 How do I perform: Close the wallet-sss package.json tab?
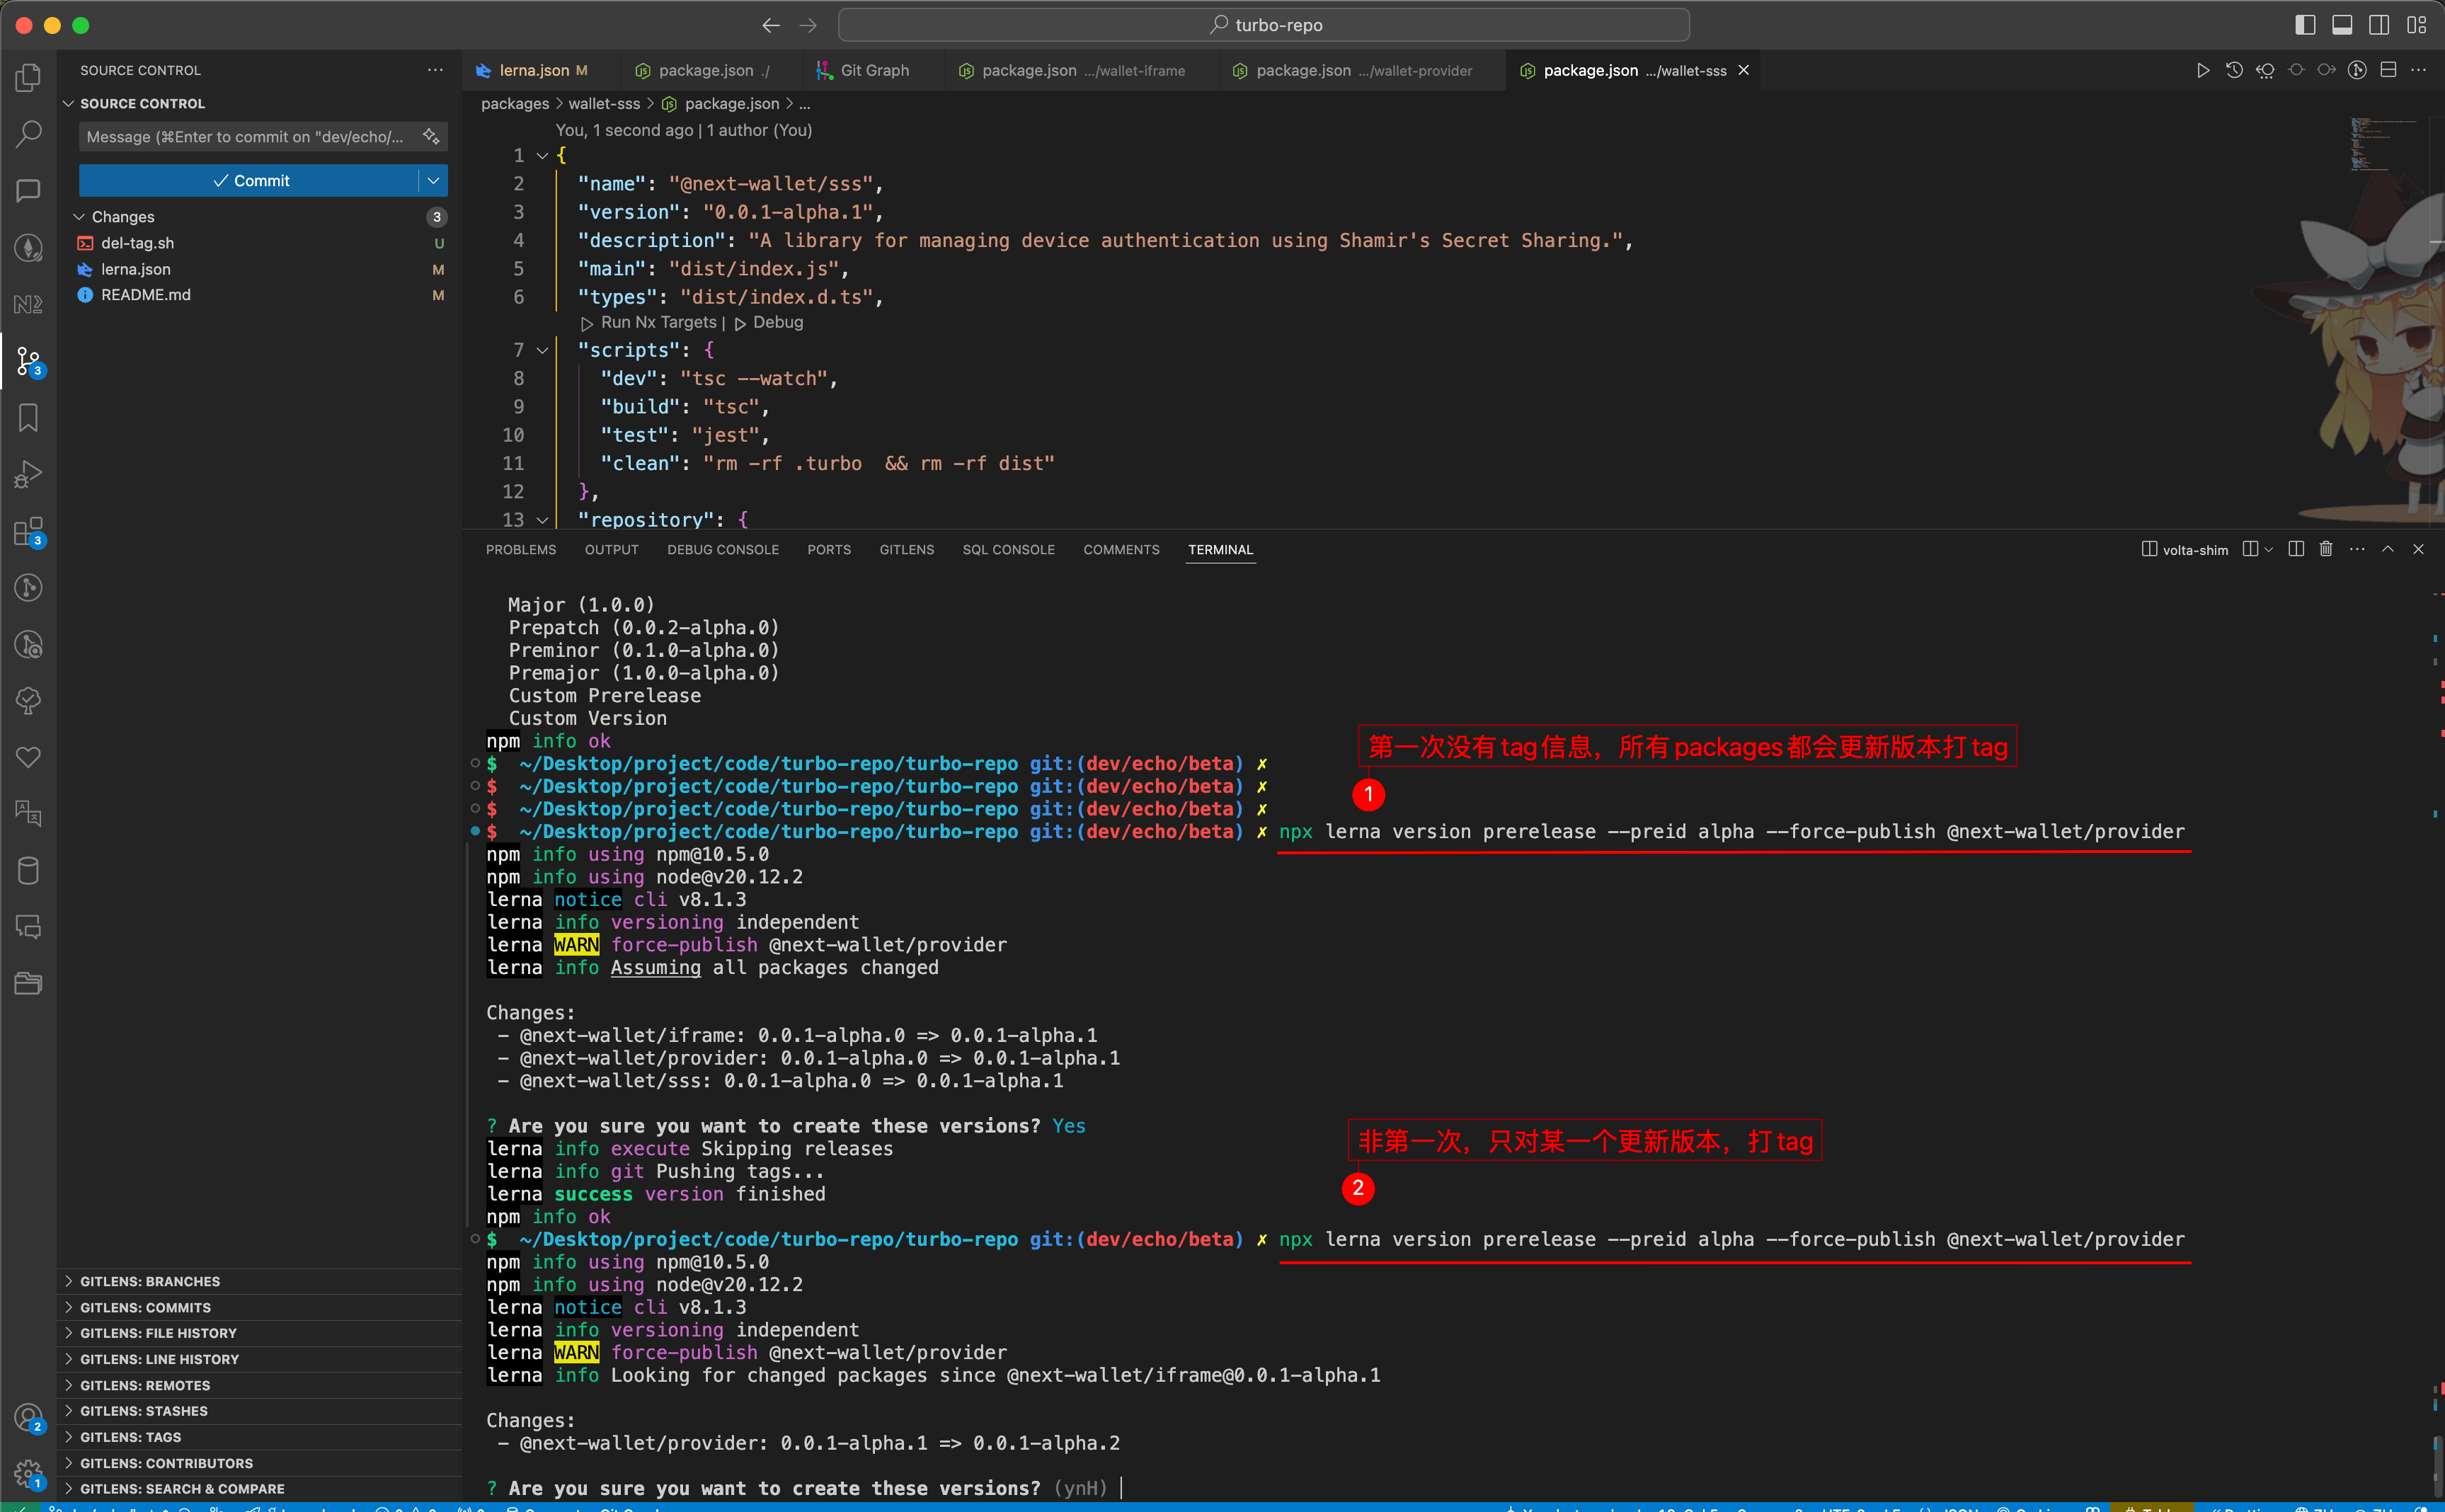pyautogui.click(x=1743, y=70)
